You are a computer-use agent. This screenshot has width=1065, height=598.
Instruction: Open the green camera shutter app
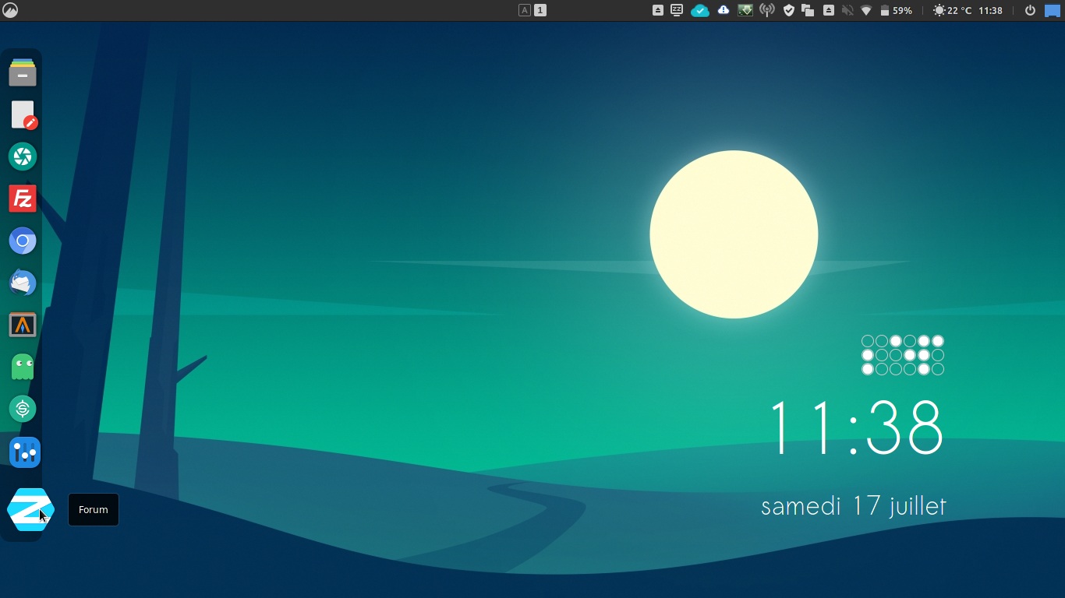(x=23, y=157)
